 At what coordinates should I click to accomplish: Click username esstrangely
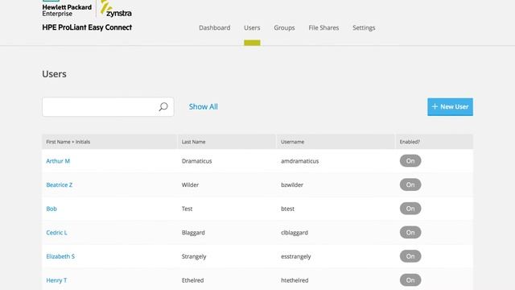coord(296,256)
